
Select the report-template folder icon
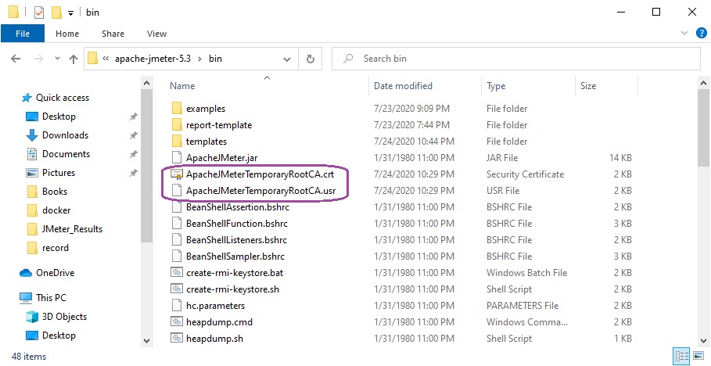click(178, 125)
